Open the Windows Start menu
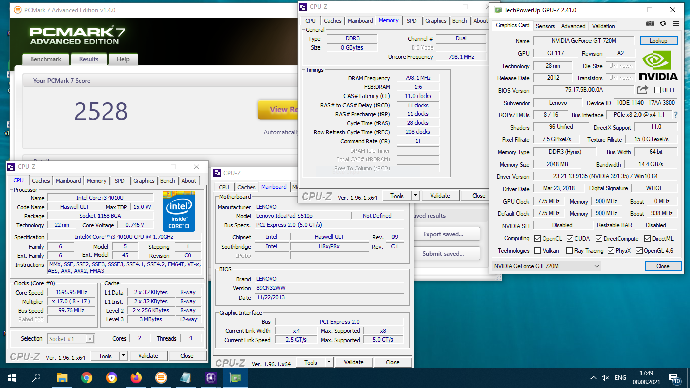The height and width of the screenshot is (388, 690). (x=12, y=377)
